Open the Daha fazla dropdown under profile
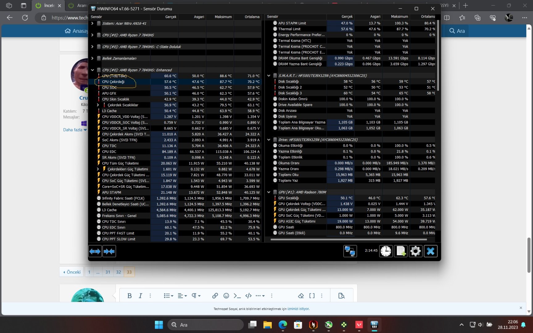 pyautogui.click(x=75, y=130)
